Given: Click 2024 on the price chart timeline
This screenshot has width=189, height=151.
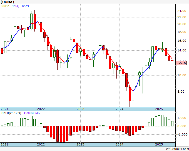Looking at the screenshot, I should pos(120,109).
